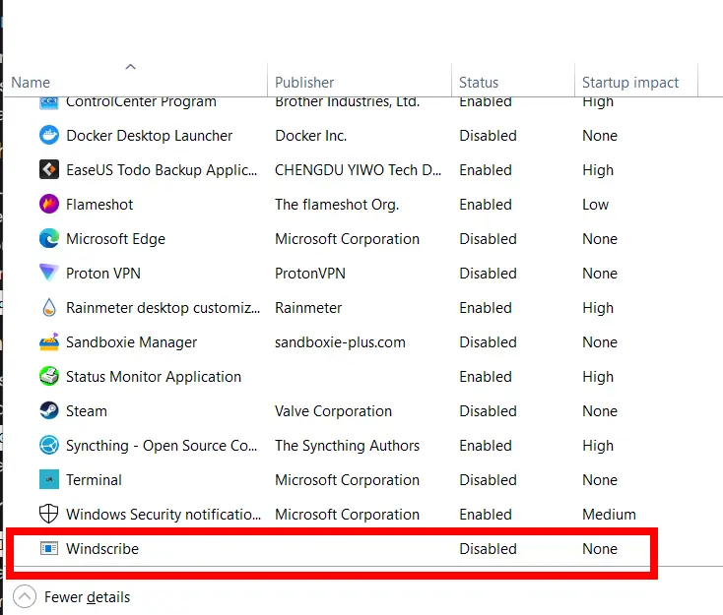Click the Rainmeter droplet icon
The width and height of the screenshot is (723, 615).
pyautogui.click(x=48, y=308)
